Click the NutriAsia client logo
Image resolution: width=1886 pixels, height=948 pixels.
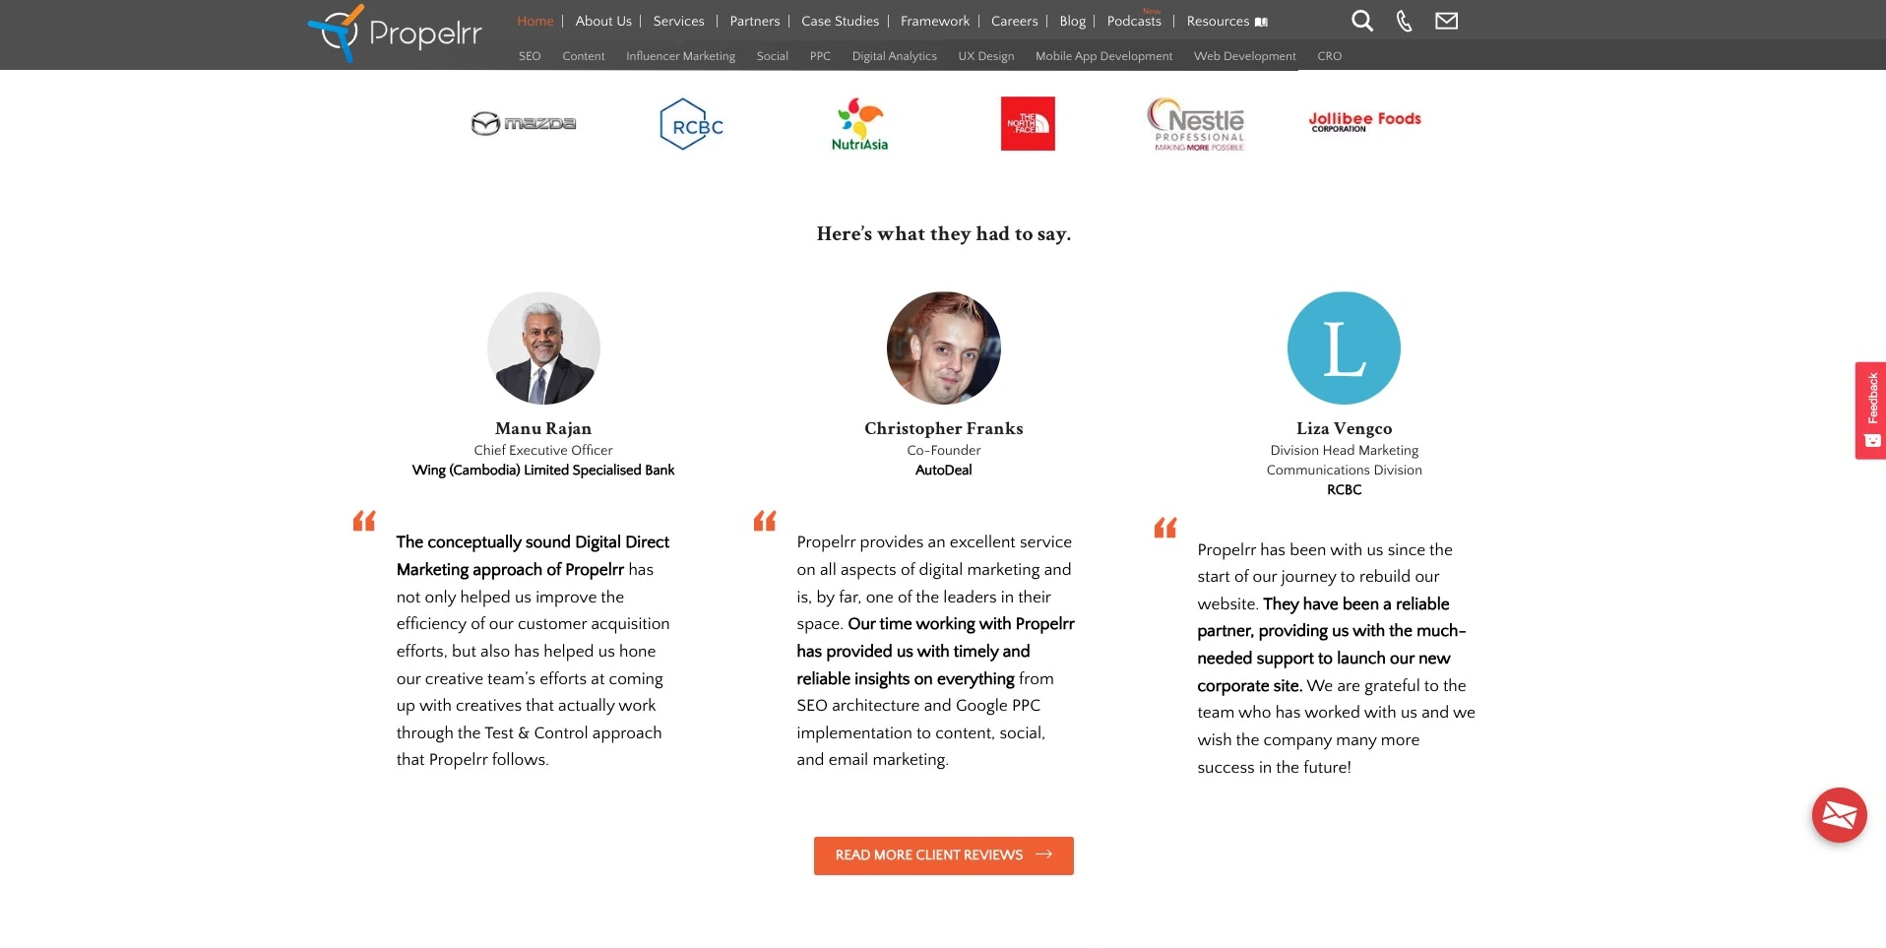pyautogui.click(x=860, y=124)
